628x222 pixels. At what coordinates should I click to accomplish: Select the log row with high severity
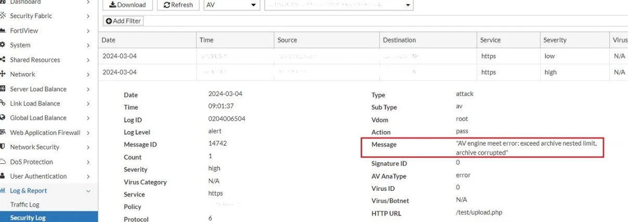click(363, 72)
